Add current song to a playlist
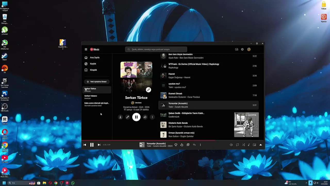This screenshot has width=330, height=186. (x=194, y=145)
